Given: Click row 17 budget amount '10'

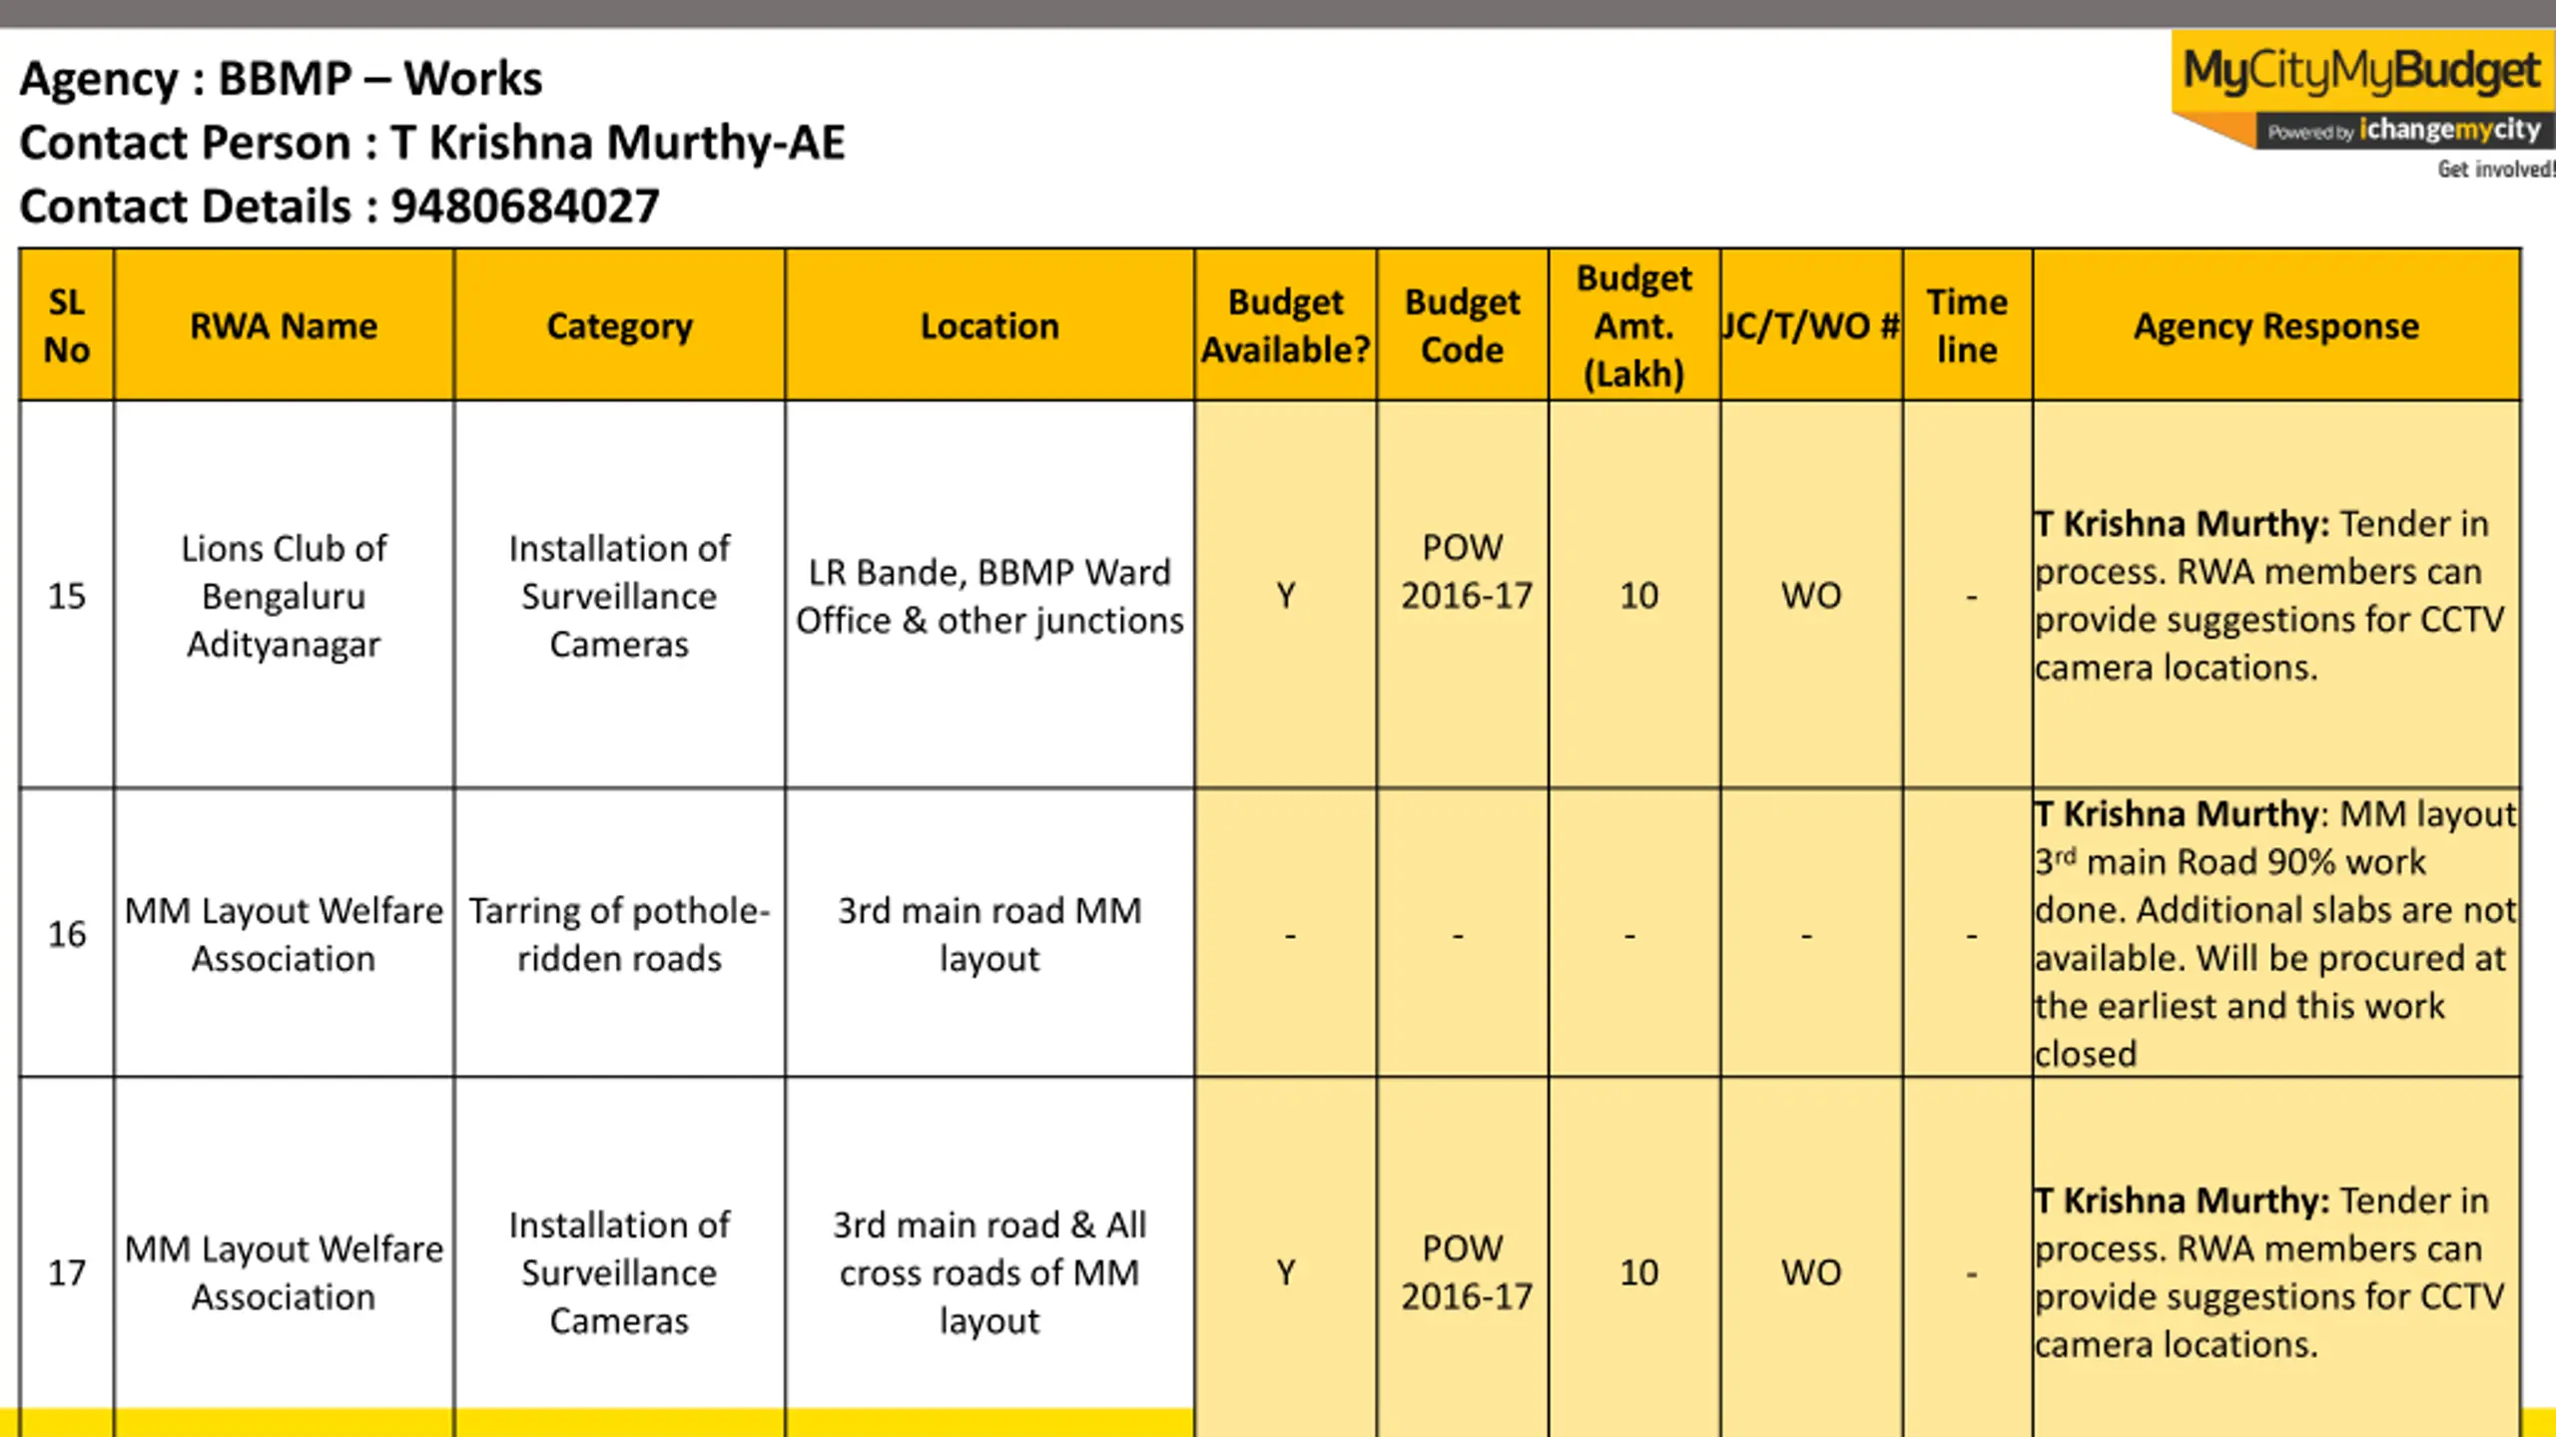Looking at the screenshot, I should click(1637, 1271).
